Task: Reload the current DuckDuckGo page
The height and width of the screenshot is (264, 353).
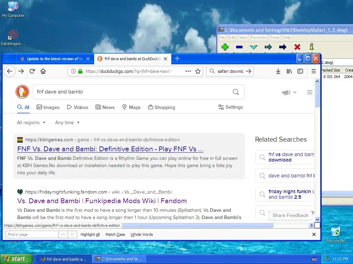Action: click(32, 71)
